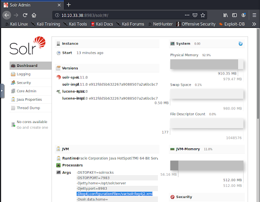Bookmark this page with the star icon

[203, 15]
